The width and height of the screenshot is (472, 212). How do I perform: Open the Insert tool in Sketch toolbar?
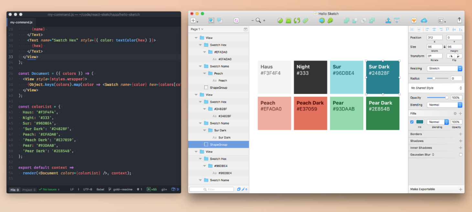194,20
